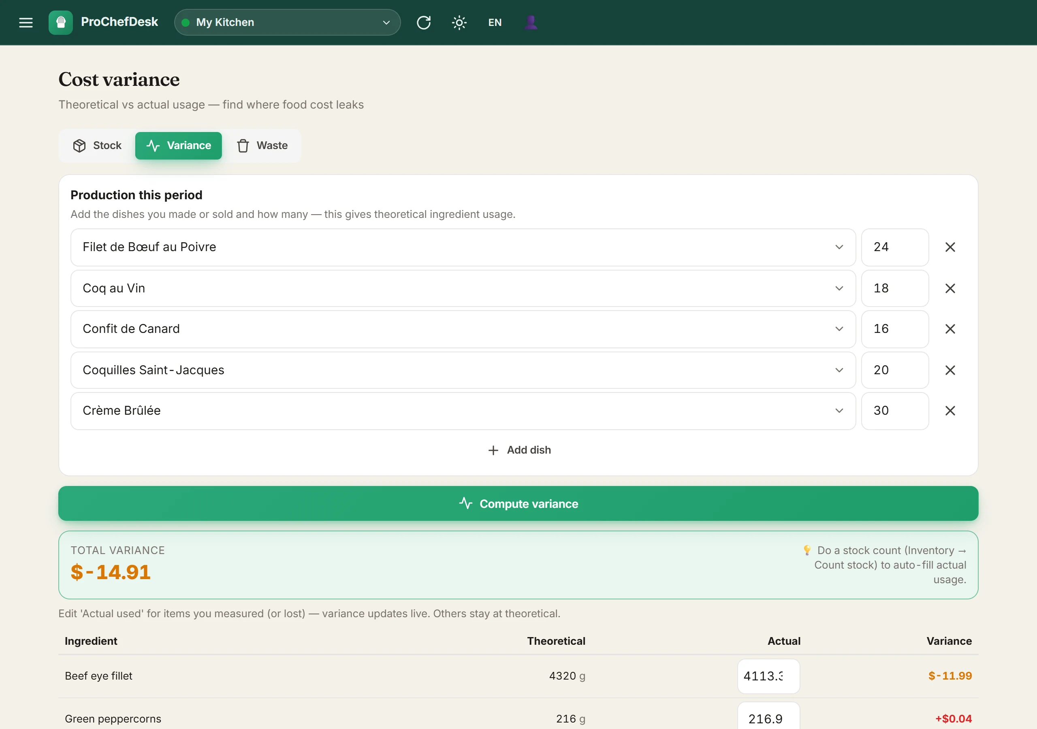The height and width of the screenshot is (729, 1037).
Task: Click the 216 g theoretical value
Action: tap(570, 718)
